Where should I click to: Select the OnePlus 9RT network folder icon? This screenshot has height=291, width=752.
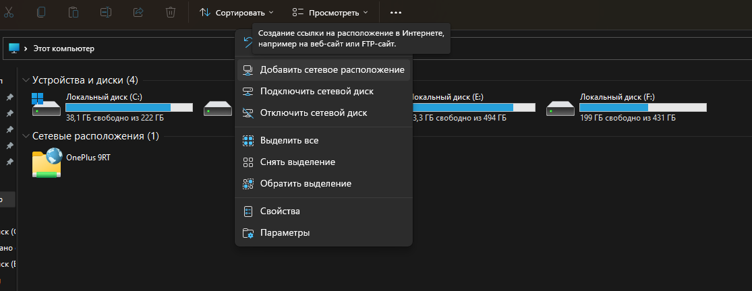pos(47,164)
